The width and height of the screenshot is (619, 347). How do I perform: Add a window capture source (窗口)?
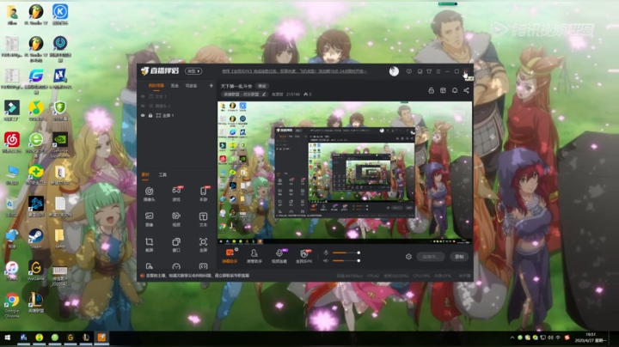click(x=176, y=245)
